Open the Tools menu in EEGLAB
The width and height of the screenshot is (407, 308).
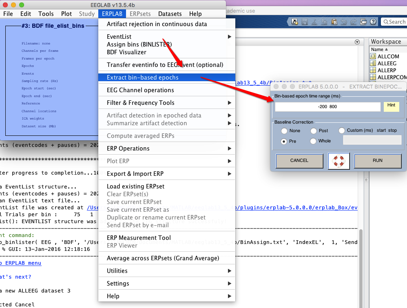tap(46, 14)
